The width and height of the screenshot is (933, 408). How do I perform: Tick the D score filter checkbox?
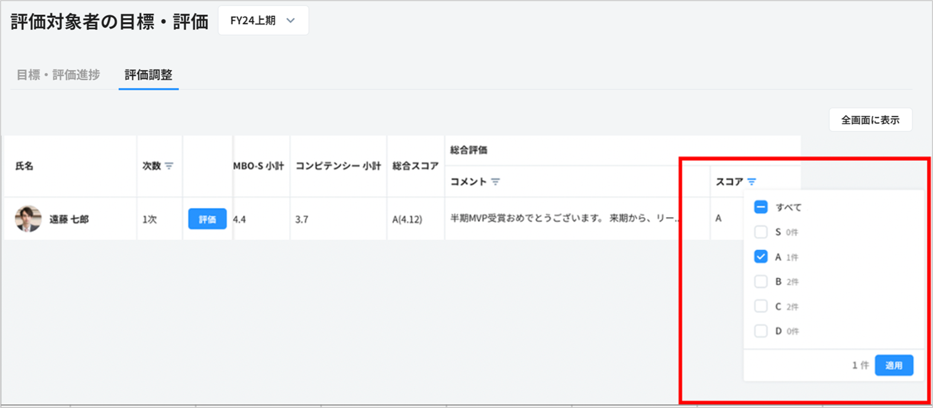point(761,331)
